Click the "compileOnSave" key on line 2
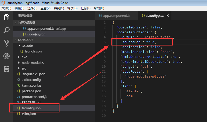Viewport: 207px width, 122px height. (x=131, y=27)
